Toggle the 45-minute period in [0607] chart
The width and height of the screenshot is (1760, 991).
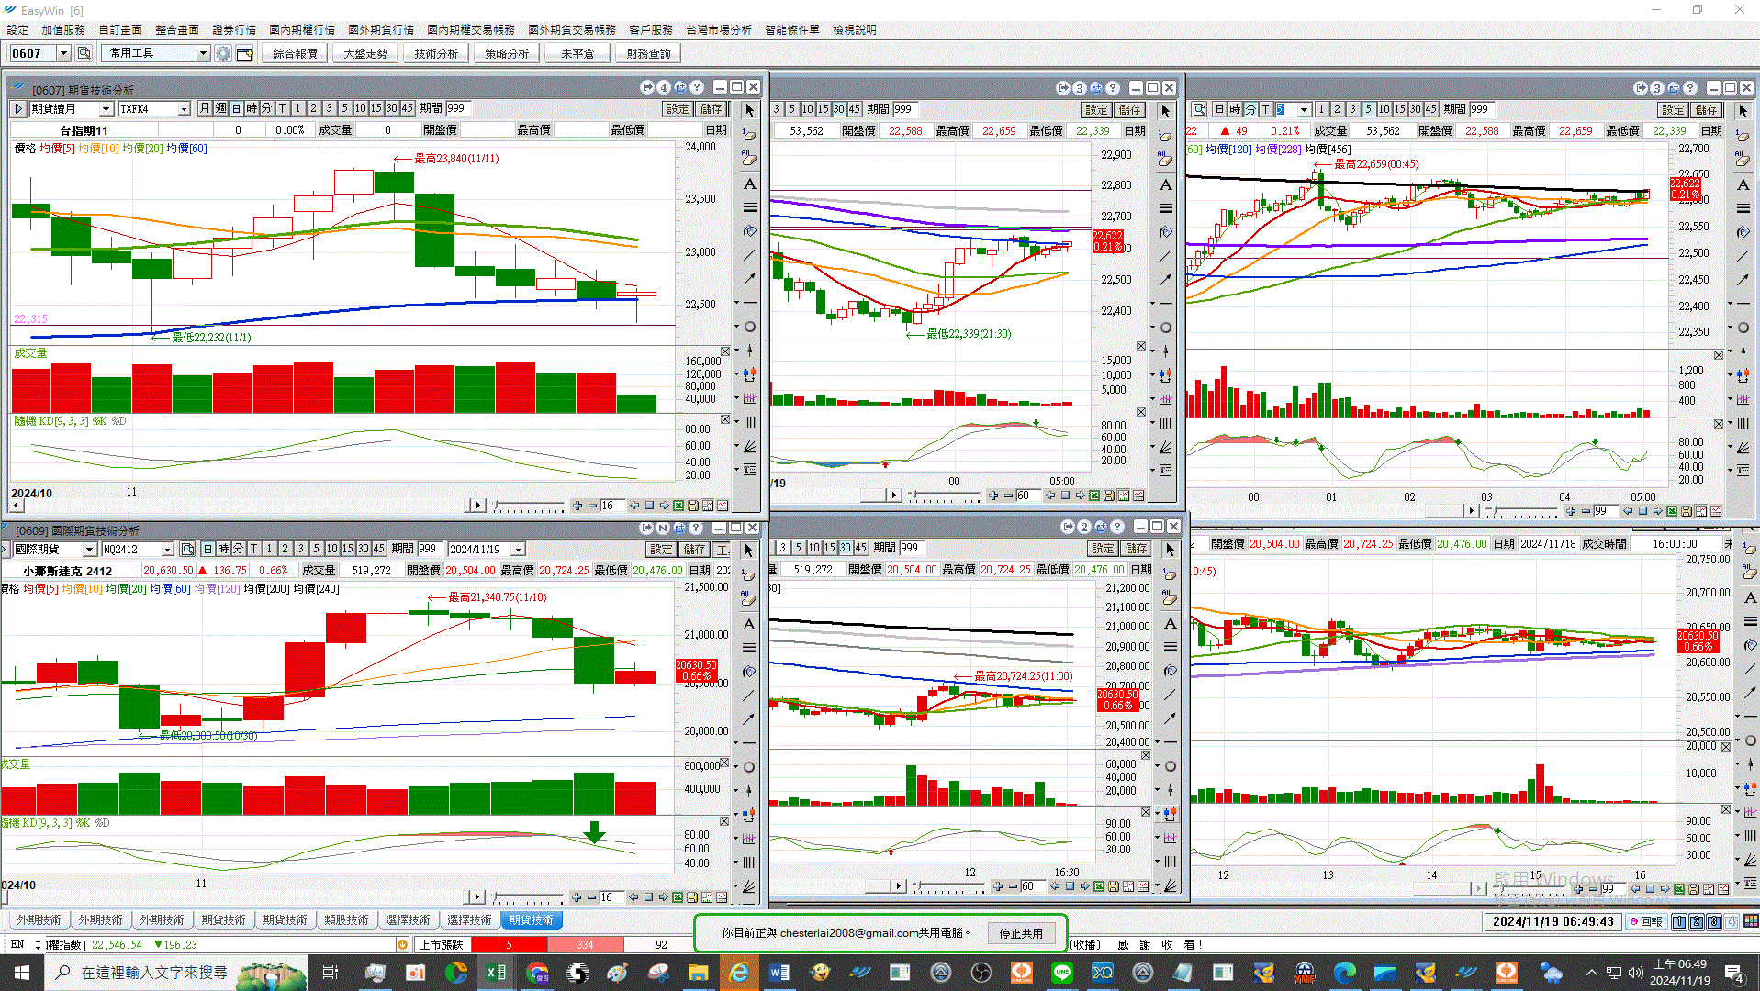(408, 108)
